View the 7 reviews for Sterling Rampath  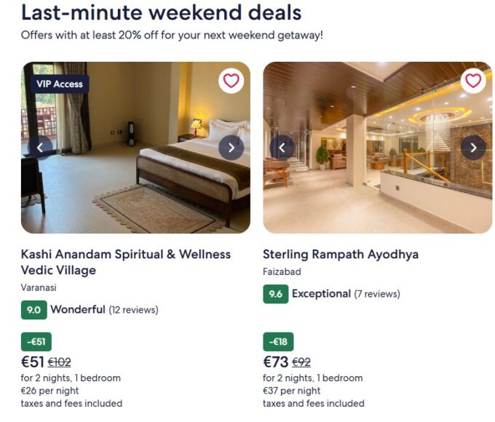tap(376, 294)
